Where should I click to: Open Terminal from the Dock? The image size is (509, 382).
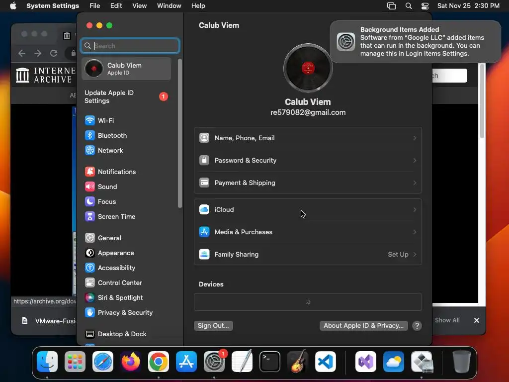[270, 362]
